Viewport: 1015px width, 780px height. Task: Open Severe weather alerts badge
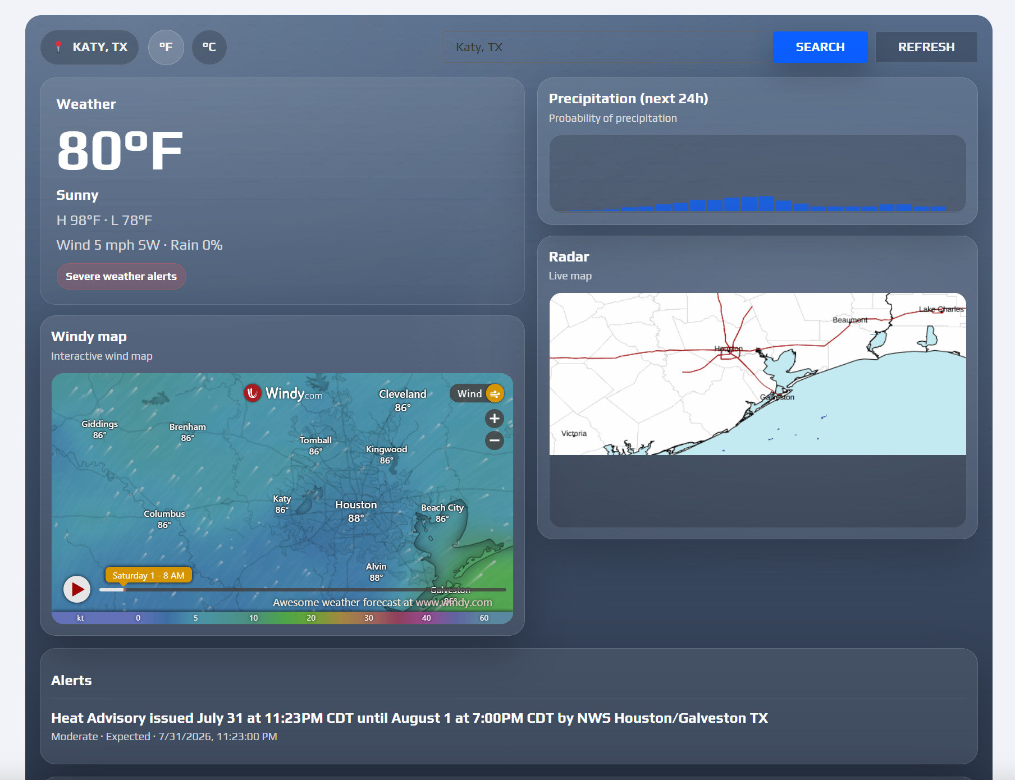[x=121, y=277]
